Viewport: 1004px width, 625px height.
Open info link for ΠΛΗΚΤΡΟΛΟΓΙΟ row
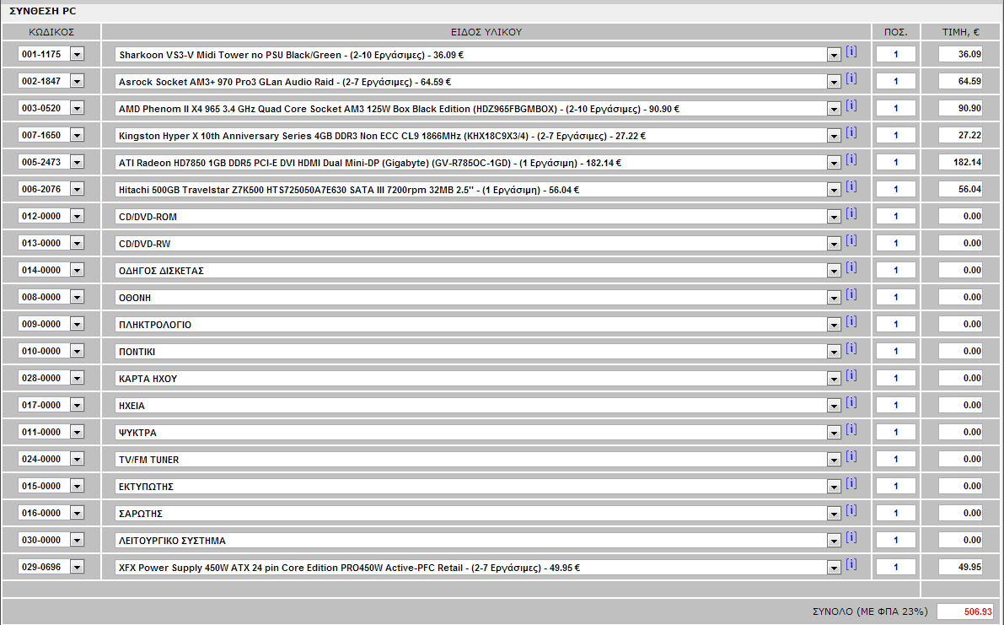(851, 321)
